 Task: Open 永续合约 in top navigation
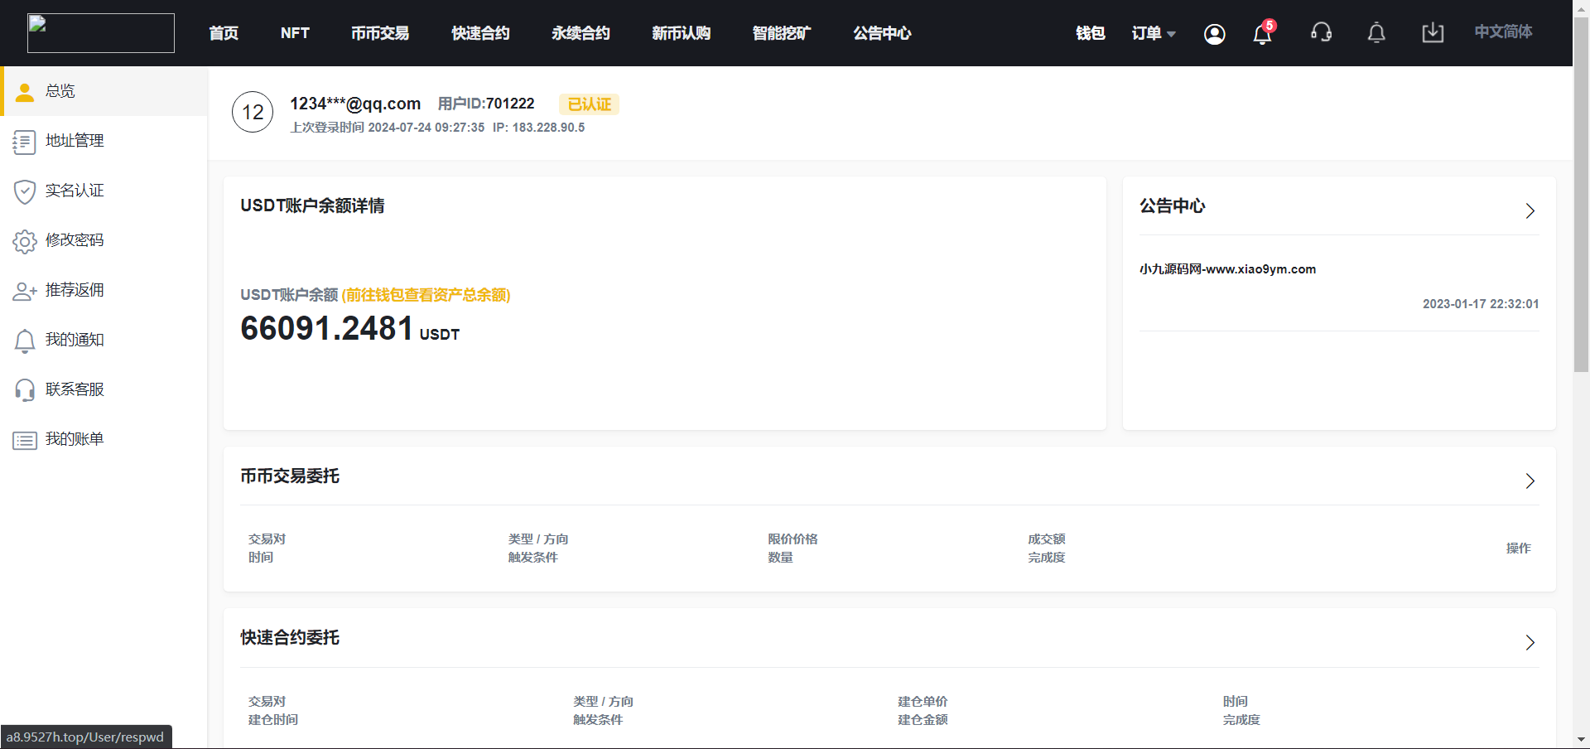click(581, 33)
